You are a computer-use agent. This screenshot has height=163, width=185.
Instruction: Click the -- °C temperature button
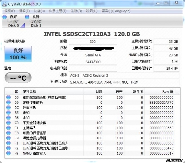coord(18,78)
